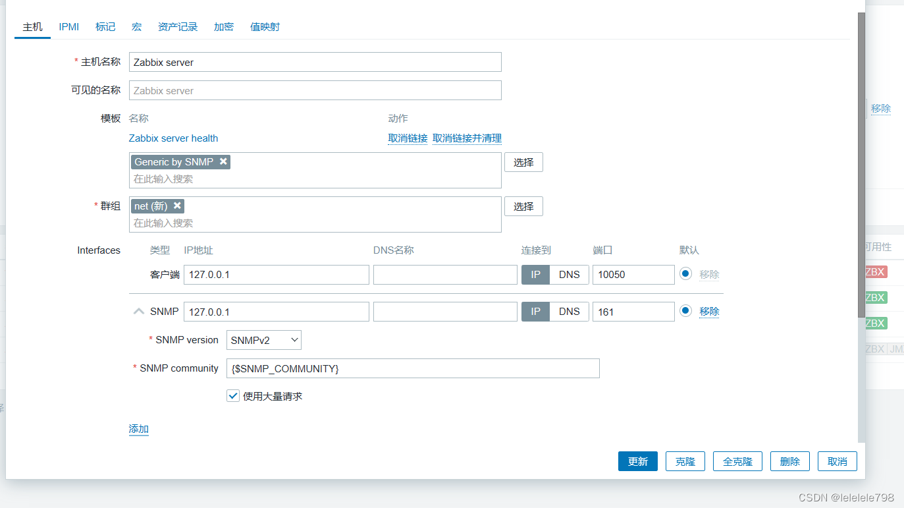
Task: Focus the port field showing 10050
Action: tap(633, 274)
